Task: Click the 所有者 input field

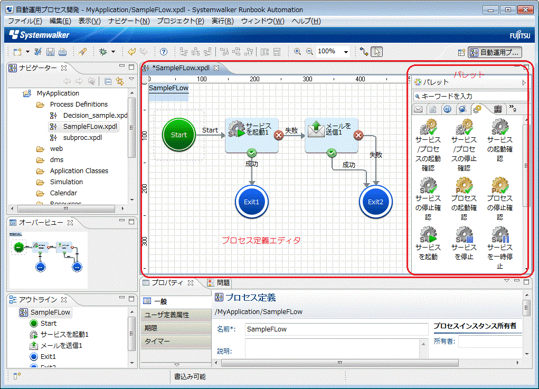Action: click(x=491, y=341)
